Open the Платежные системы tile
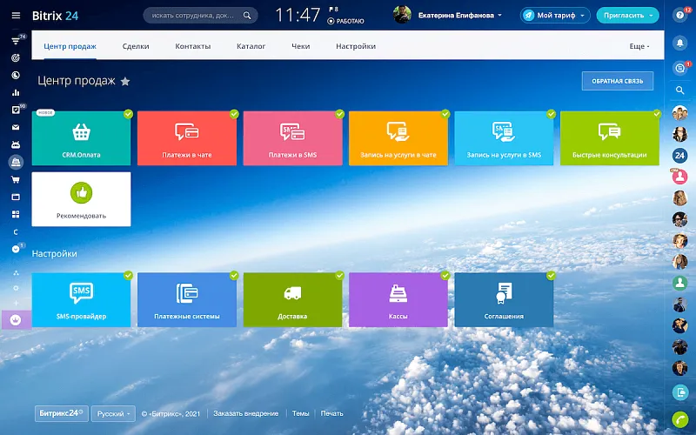The width and height of the screenshot is (696, 435). 187,300
